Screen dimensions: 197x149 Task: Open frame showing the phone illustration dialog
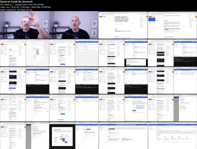(x=25, y=53)
